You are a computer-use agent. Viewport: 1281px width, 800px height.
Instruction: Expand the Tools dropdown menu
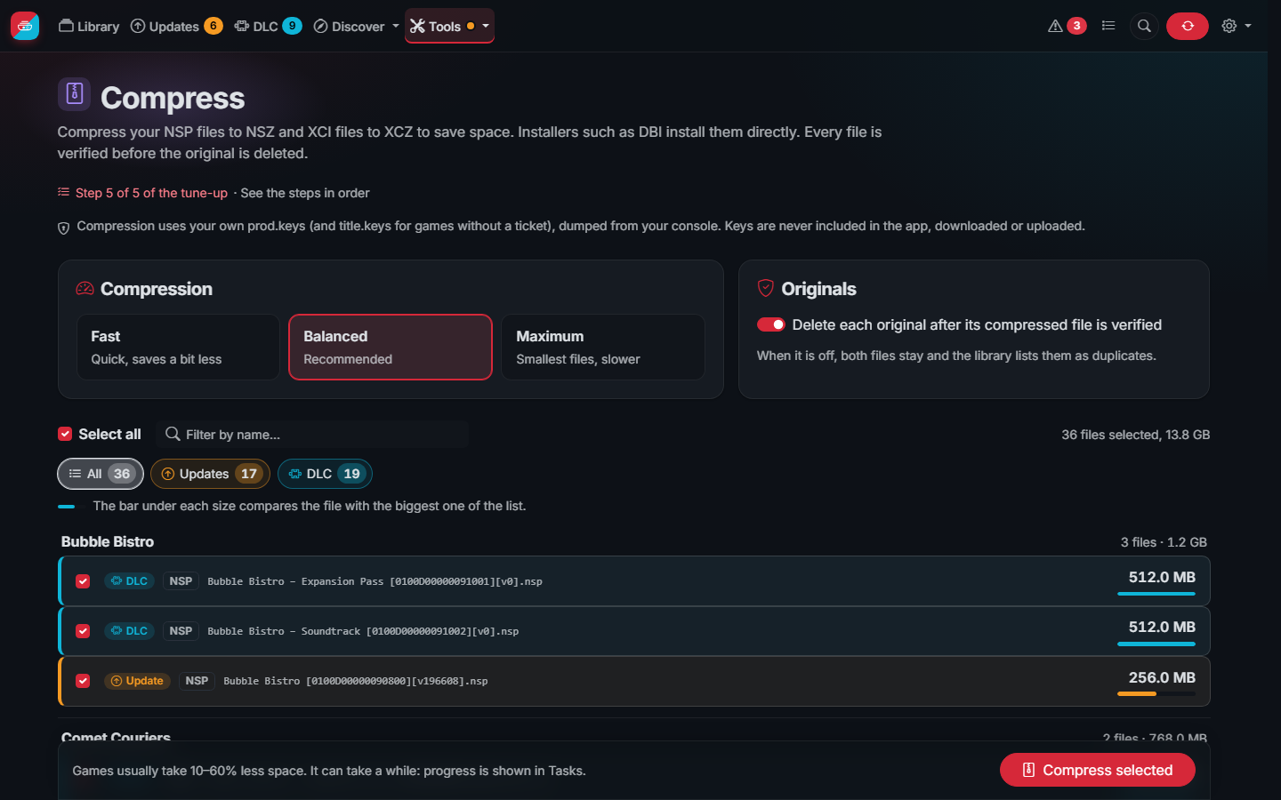pyautogui.click(x=449, y=26)
